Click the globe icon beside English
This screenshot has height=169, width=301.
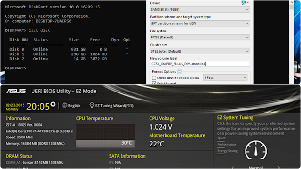point(65,105)
